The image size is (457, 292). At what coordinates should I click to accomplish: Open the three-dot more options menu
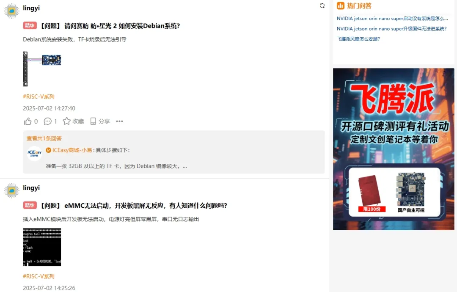pos(119,121)
